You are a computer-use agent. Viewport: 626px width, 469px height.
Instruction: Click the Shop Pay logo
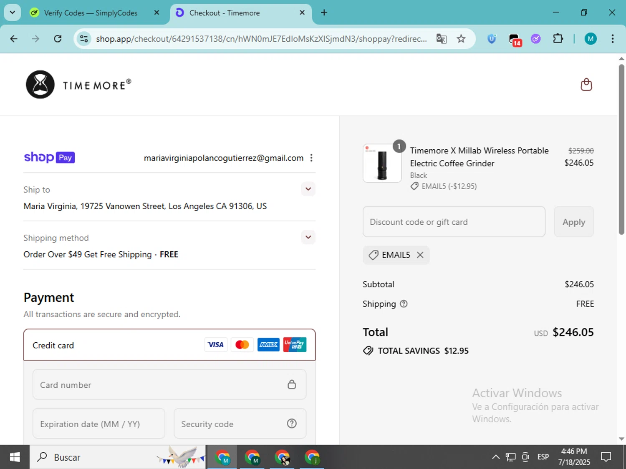(x=49, y=158)
